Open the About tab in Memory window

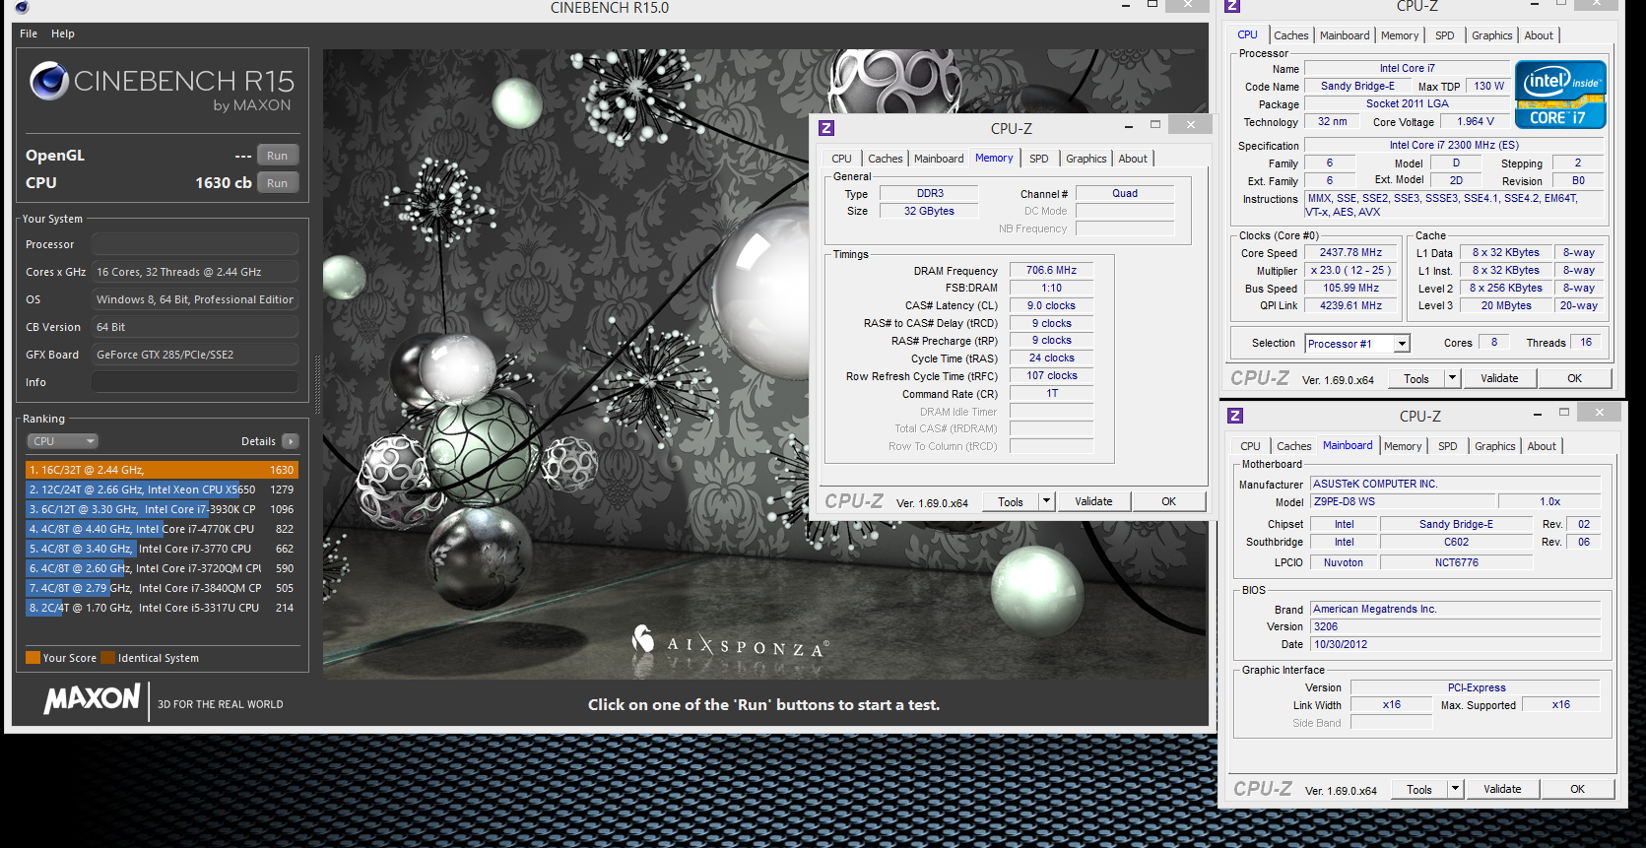point(1133,159)
